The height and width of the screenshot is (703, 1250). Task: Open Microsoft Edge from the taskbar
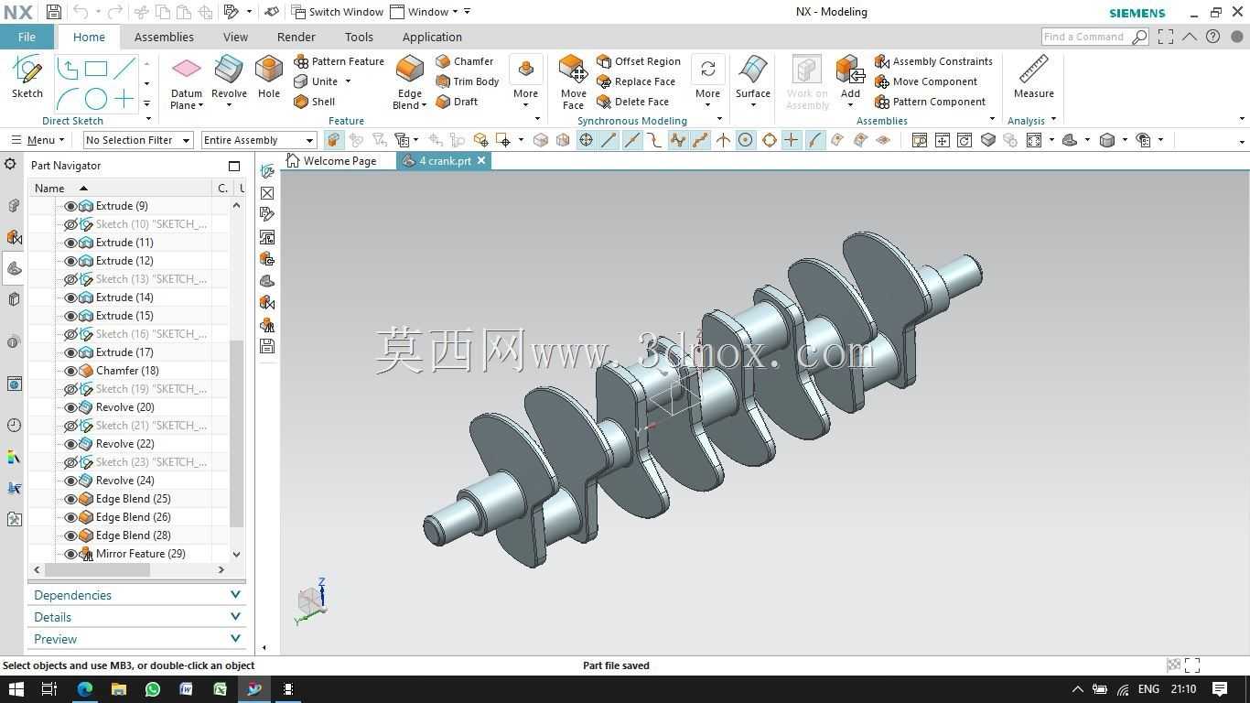point(84,689)
